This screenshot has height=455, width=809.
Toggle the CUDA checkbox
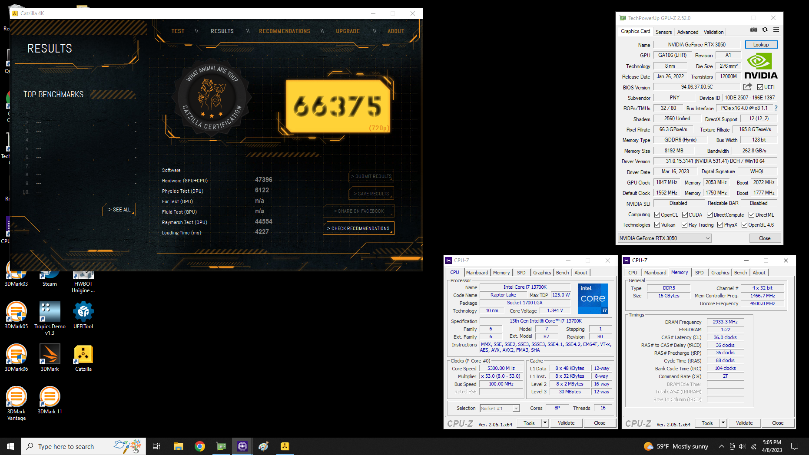pyautogui.click(x=685, y=215)
